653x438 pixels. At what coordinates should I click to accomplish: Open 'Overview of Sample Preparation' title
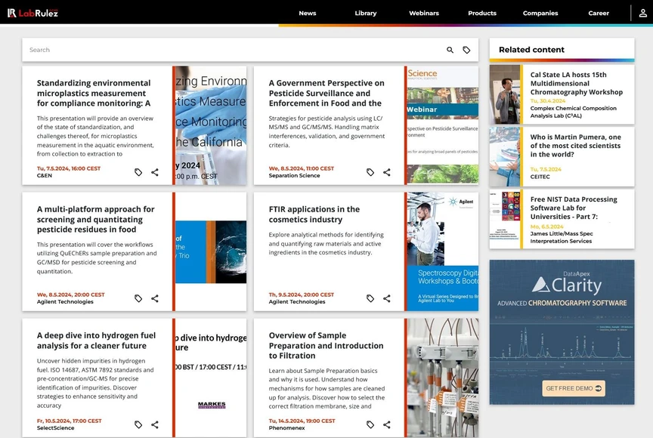326,345
